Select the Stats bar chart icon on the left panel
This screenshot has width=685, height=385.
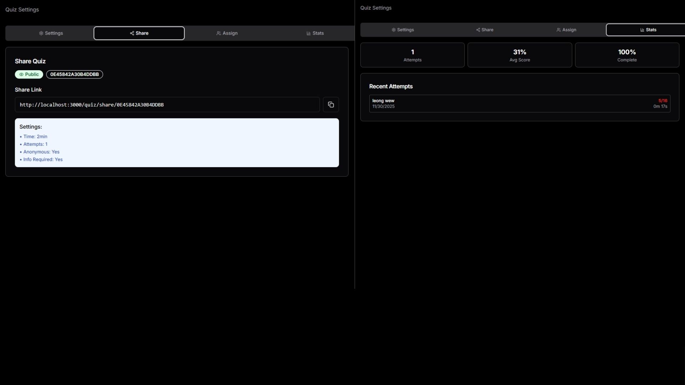pos(308,33)
